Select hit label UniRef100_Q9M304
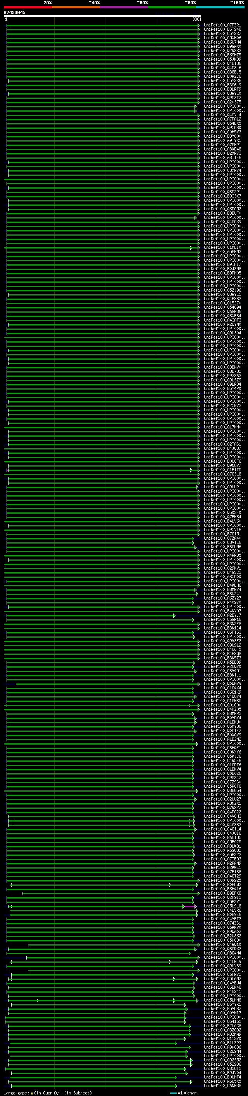This screenshot has height=1096, width=248. pos(222,333)
